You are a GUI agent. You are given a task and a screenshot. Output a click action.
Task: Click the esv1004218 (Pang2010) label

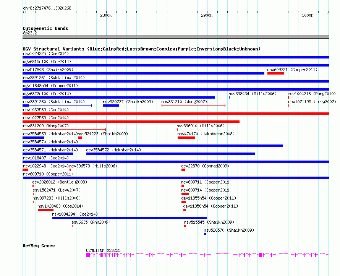coord(312,94)
